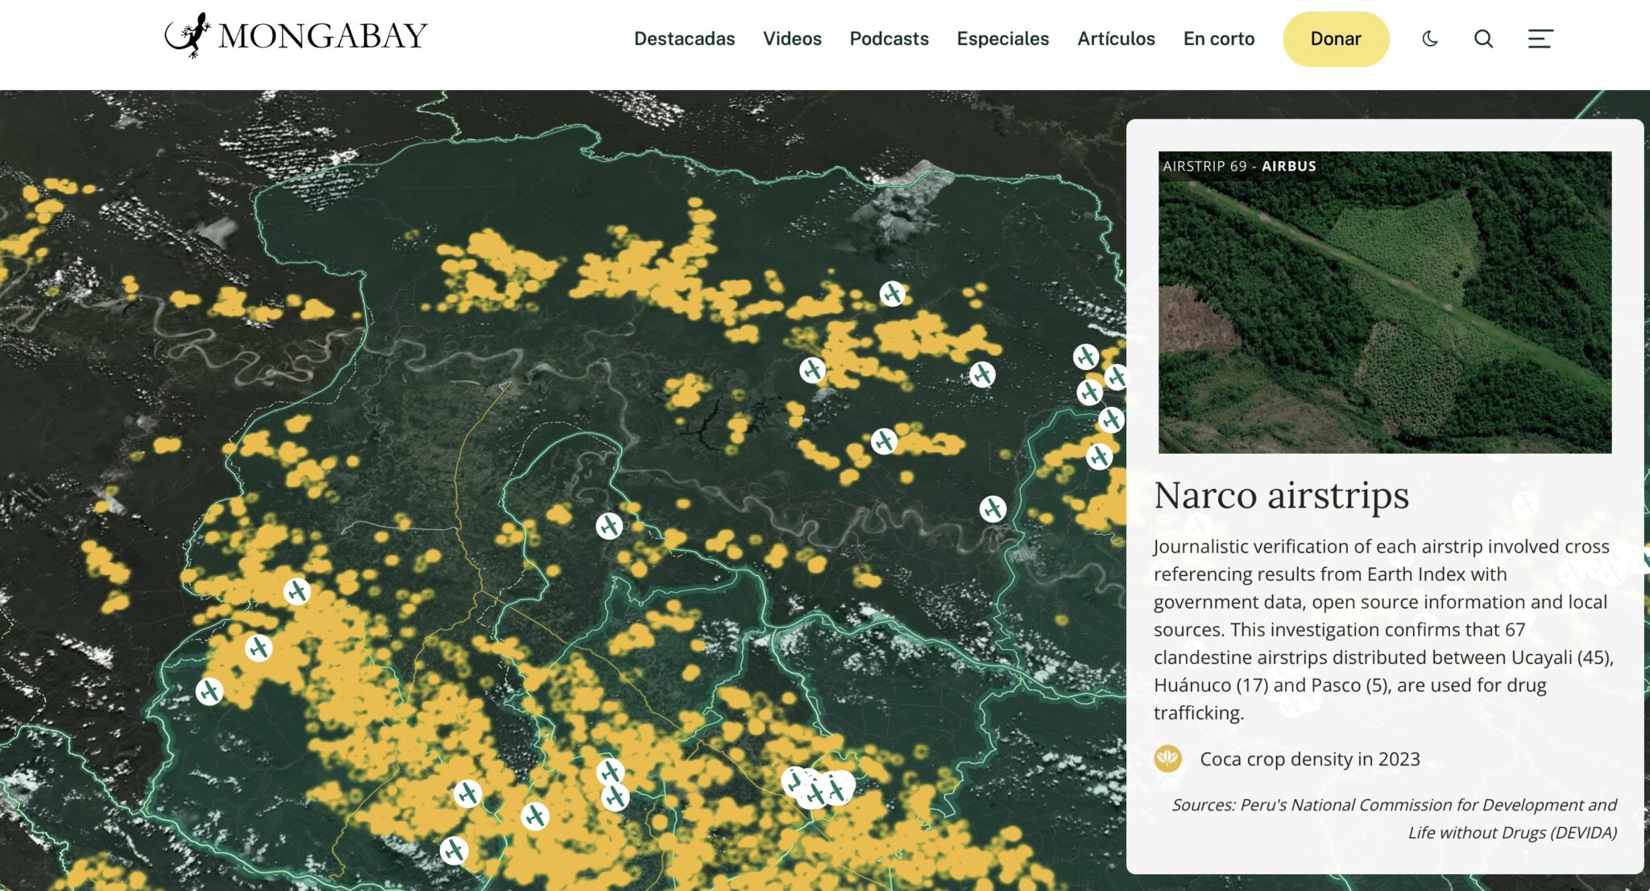
Task: Click the topmost marker in the right-edge airstrip cluster
Action: 1086,356
